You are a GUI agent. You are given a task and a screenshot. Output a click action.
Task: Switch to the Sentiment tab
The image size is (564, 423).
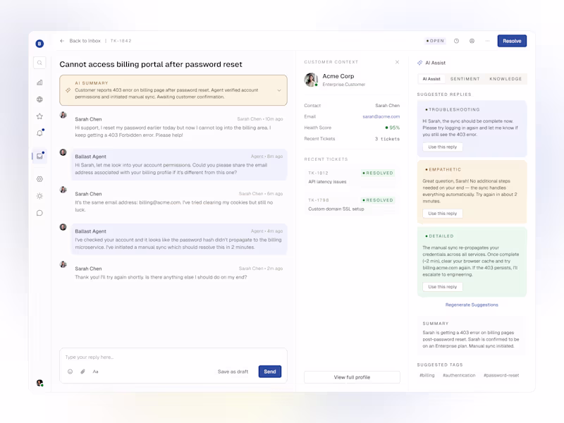[465, 79]
